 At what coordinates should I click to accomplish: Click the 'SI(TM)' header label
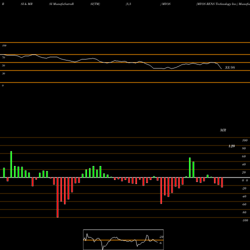(x=95, y=4)
